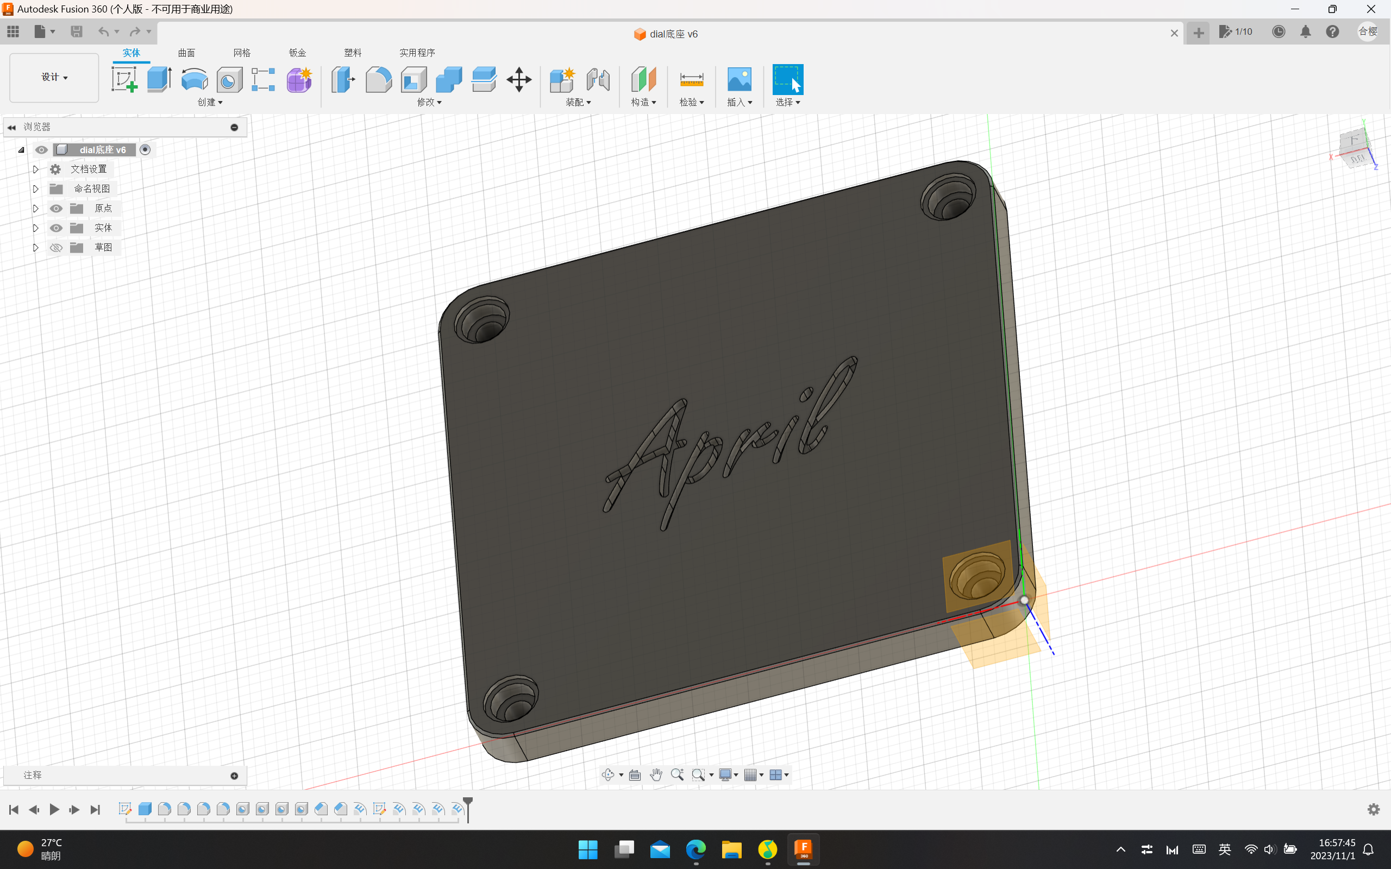Choose the Fillet tool in Modify
Screen dimensions: 1391x869
point(378,79)
